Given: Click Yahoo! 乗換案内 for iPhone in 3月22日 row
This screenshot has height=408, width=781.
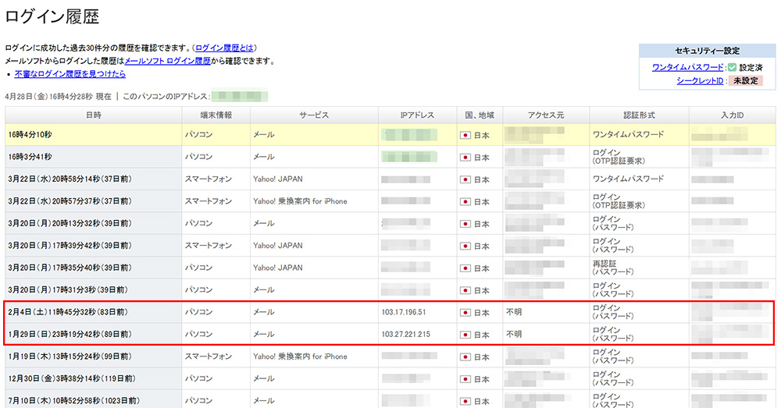Looking at the screenshot, I should 300,201.
